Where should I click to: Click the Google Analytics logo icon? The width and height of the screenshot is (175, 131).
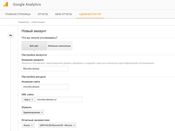click(x=6, y=4)
